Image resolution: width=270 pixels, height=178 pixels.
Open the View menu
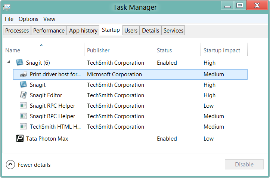pos(49,19)
